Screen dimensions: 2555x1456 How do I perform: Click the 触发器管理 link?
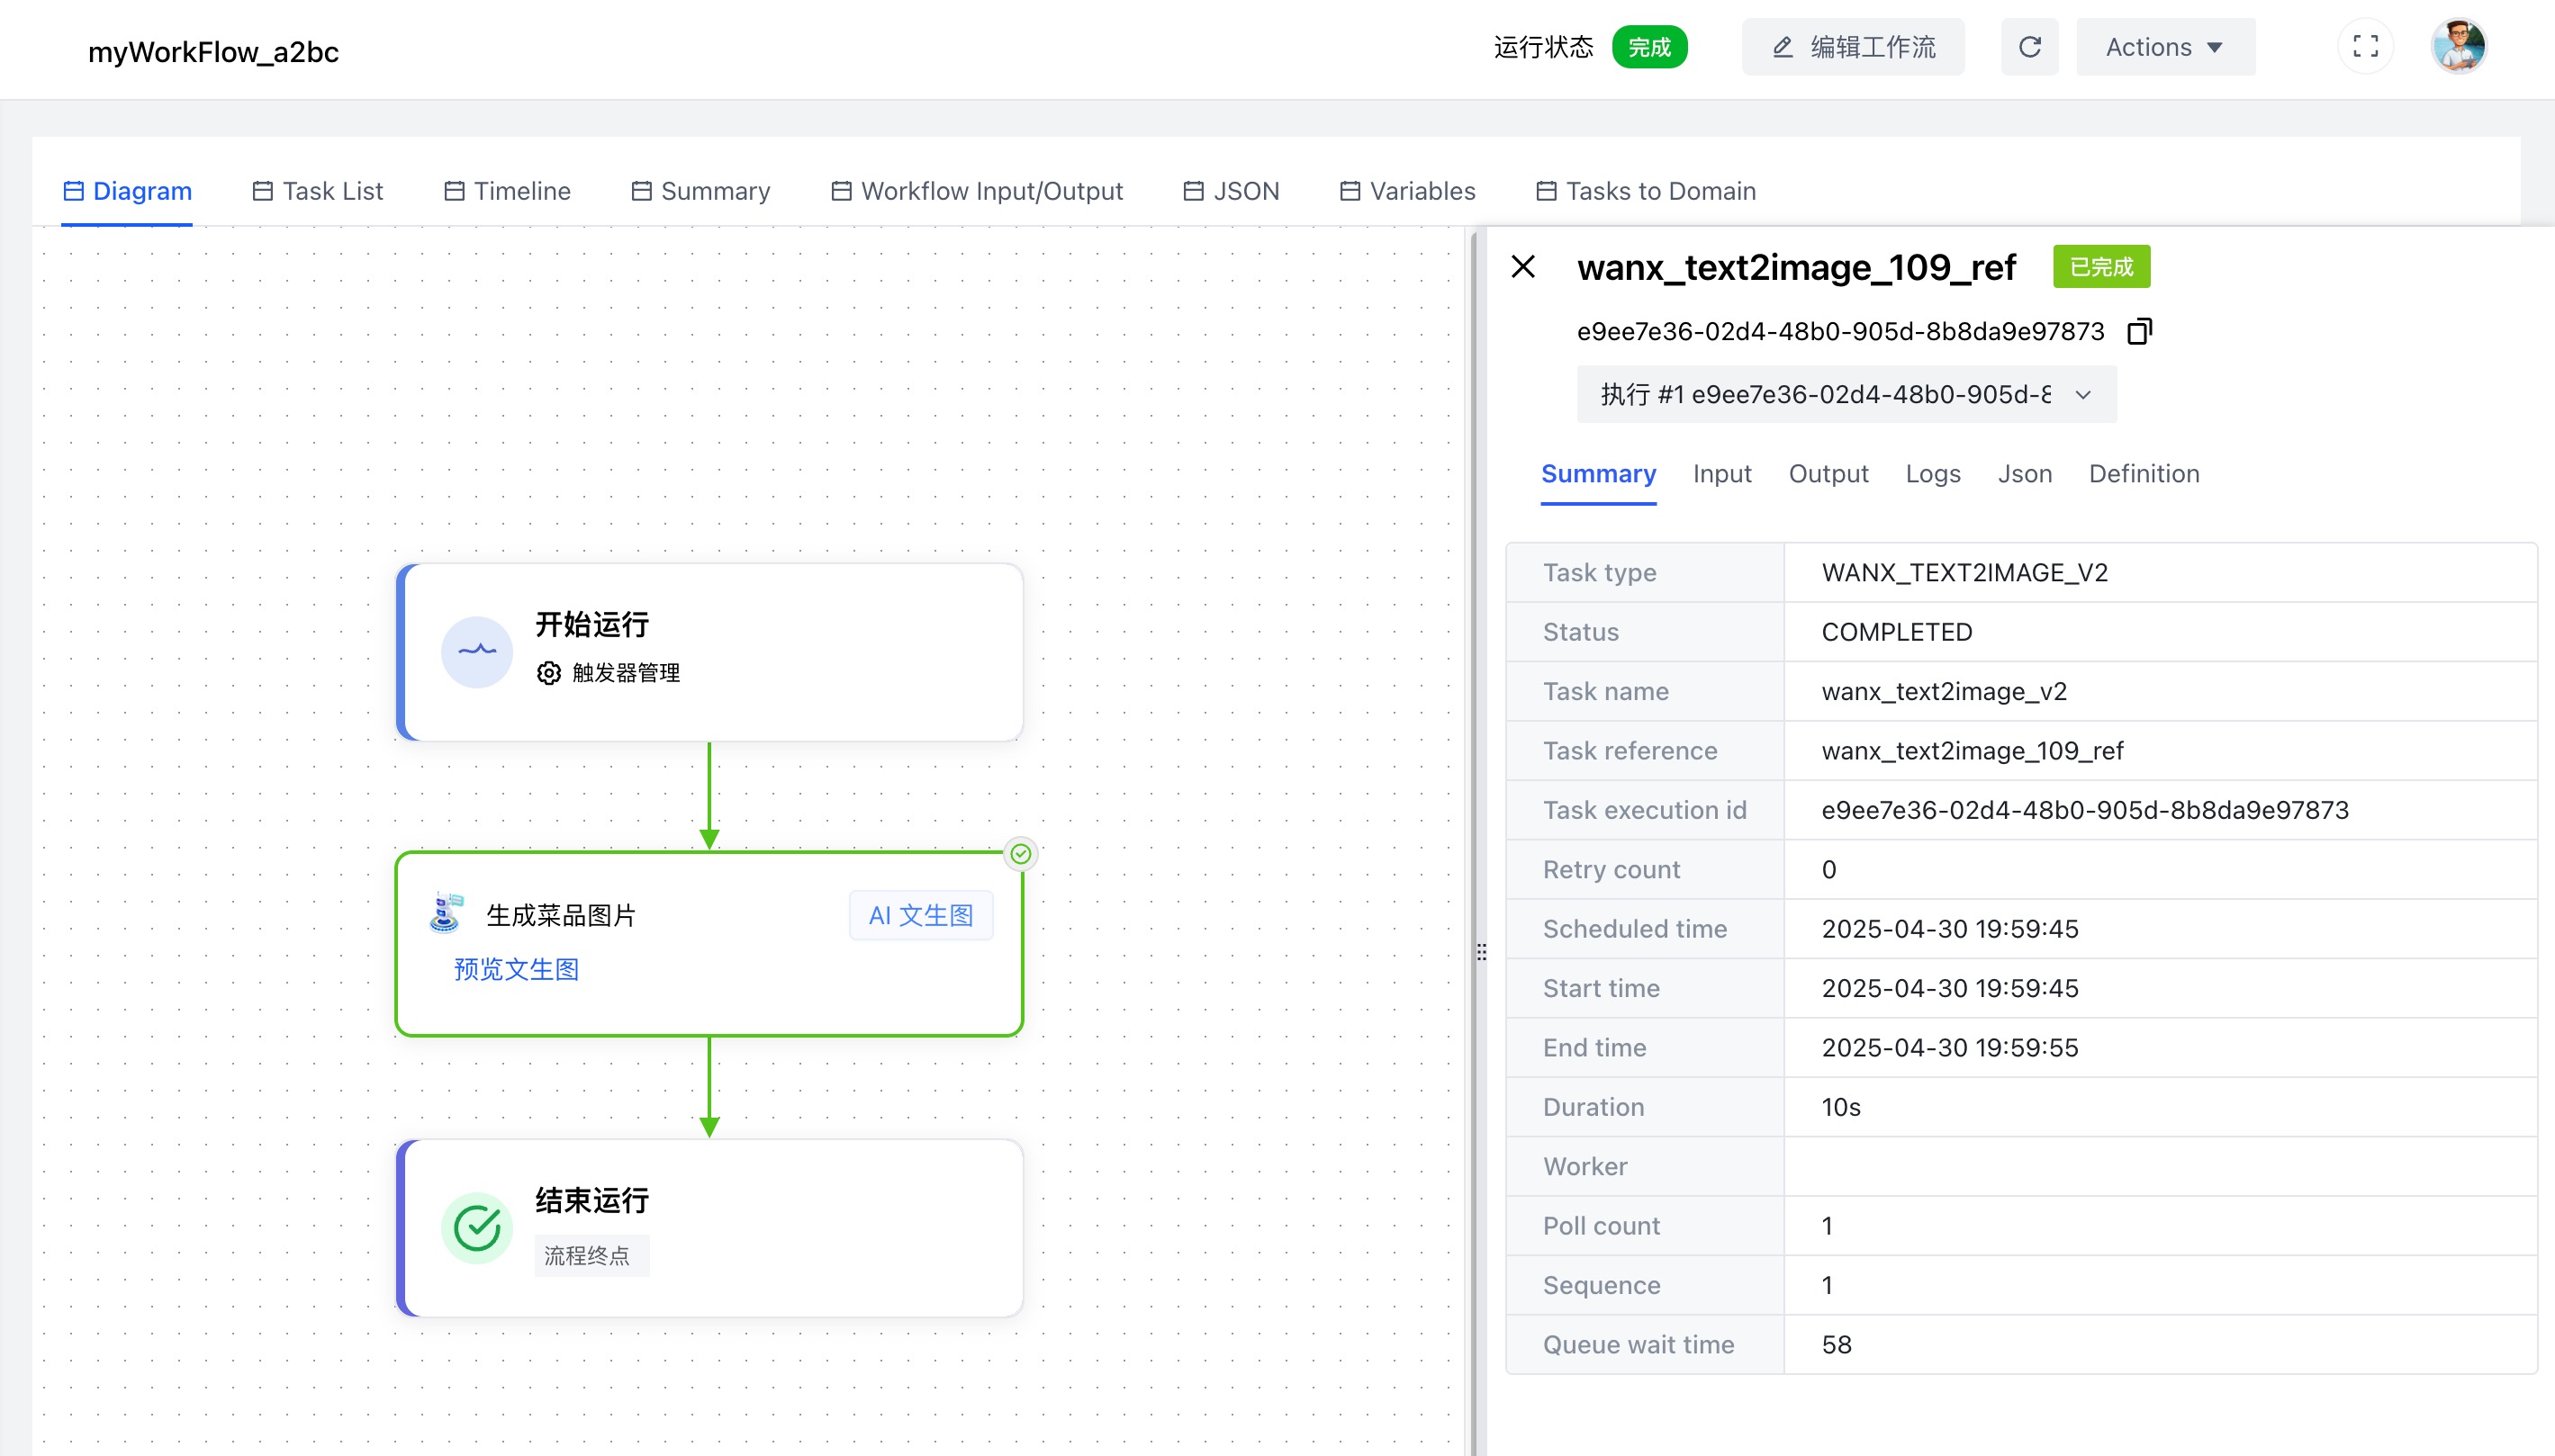point(625,673)
